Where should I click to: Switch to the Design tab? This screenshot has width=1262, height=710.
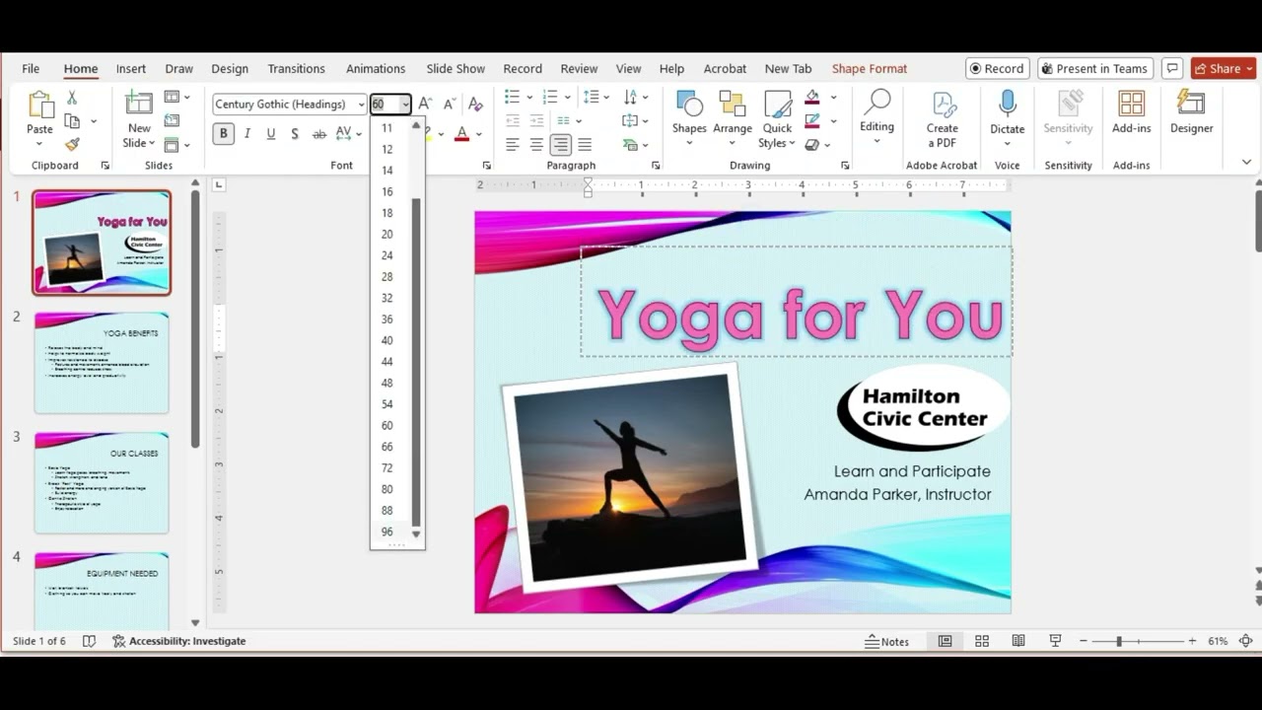230,68
